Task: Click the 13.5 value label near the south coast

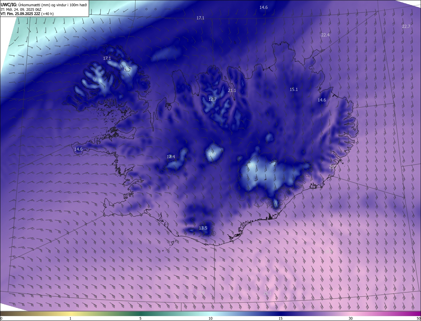Action: click(x=203, y=228)
